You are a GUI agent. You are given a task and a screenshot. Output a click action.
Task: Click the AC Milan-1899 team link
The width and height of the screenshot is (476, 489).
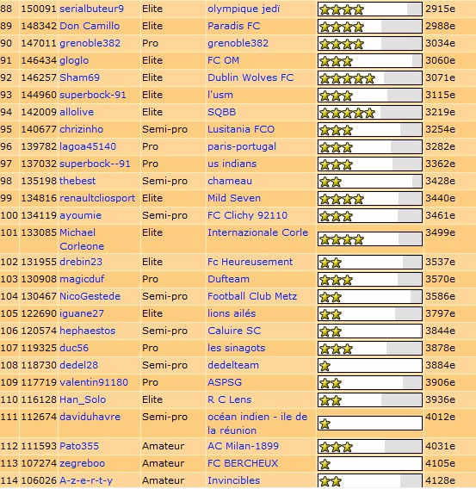point(243,446)
